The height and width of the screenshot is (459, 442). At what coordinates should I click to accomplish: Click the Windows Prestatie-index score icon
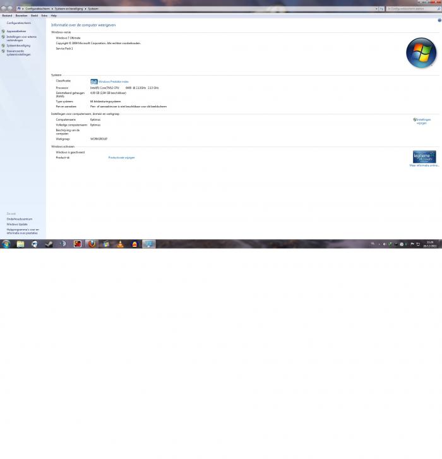coord(93,81)
